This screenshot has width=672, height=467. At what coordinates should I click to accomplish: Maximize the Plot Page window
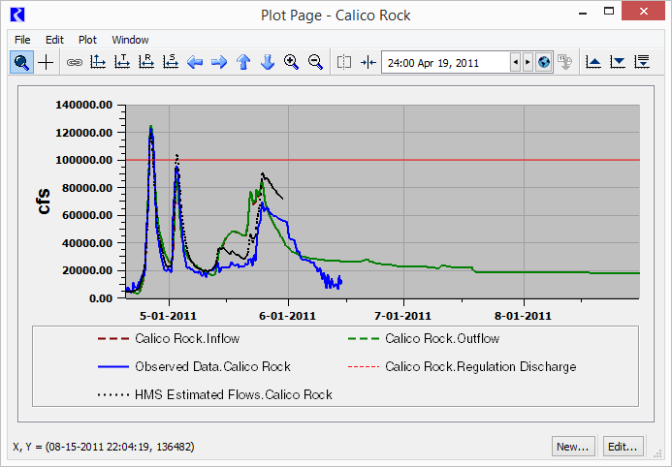(609, 11)
